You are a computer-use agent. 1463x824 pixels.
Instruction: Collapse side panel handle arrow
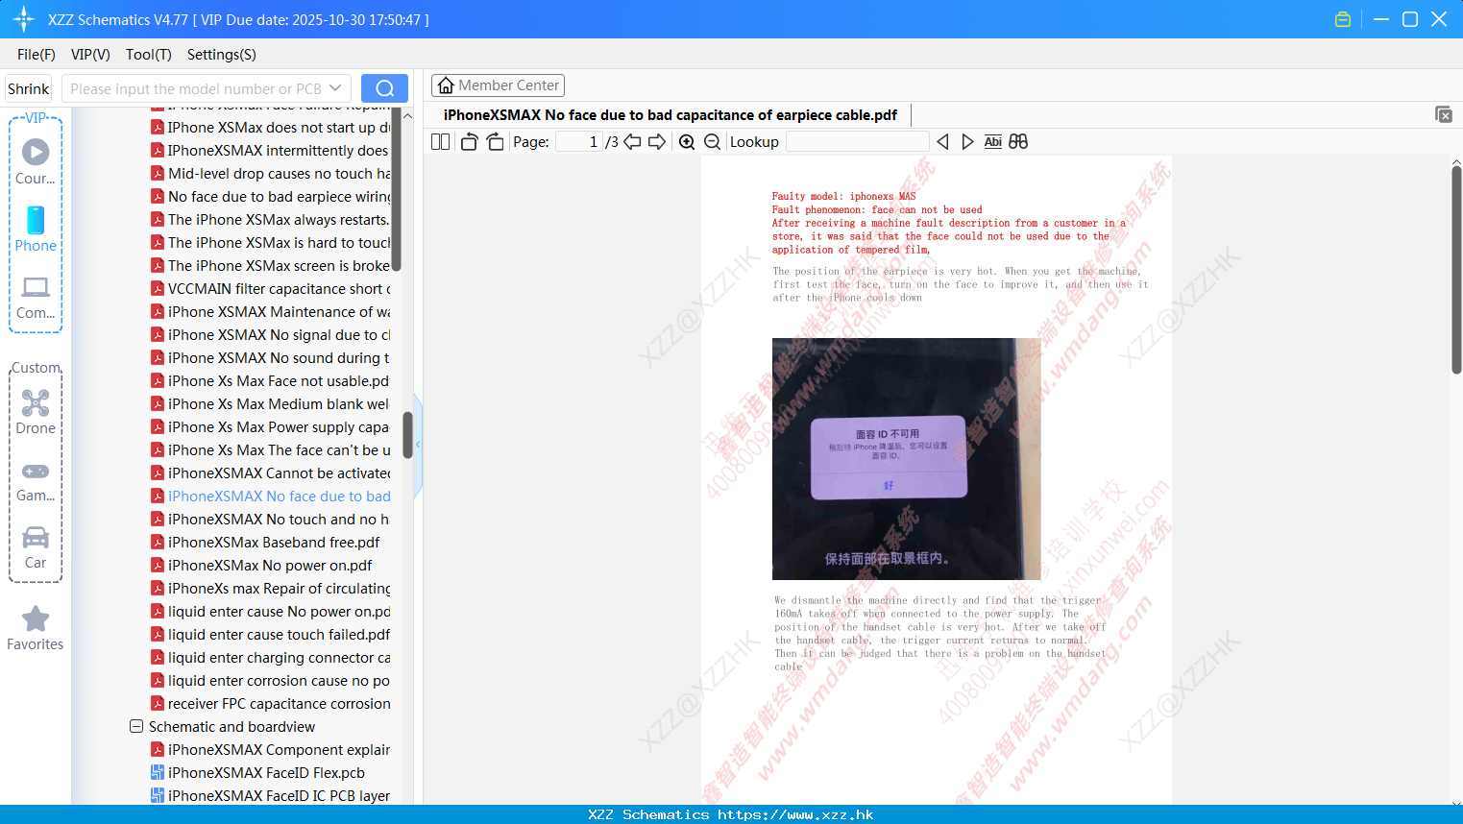tap(418, 445)
